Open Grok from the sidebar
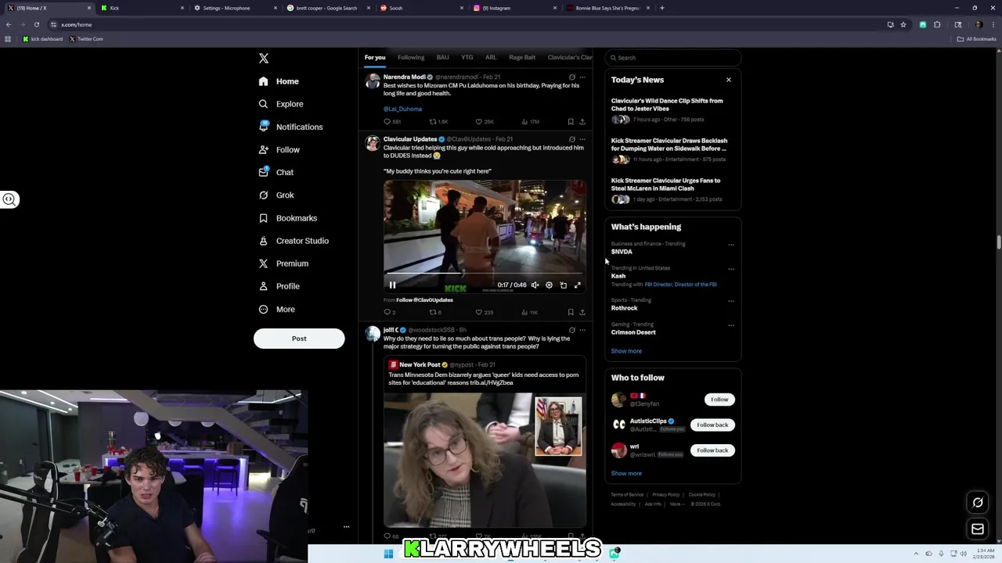Screen dimensions: 1002x563 point(276,195)
